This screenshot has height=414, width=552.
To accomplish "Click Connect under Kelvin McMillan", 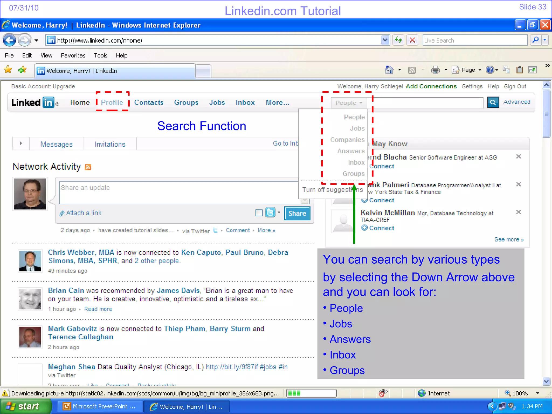I will [x=381, y=228].
